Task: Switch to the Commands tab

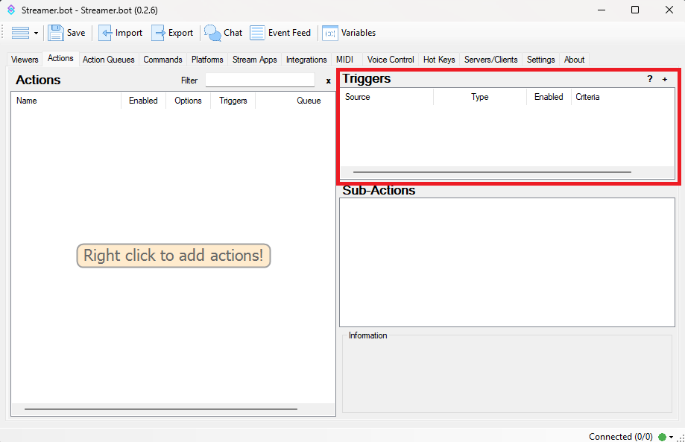Action: (162, 60)
